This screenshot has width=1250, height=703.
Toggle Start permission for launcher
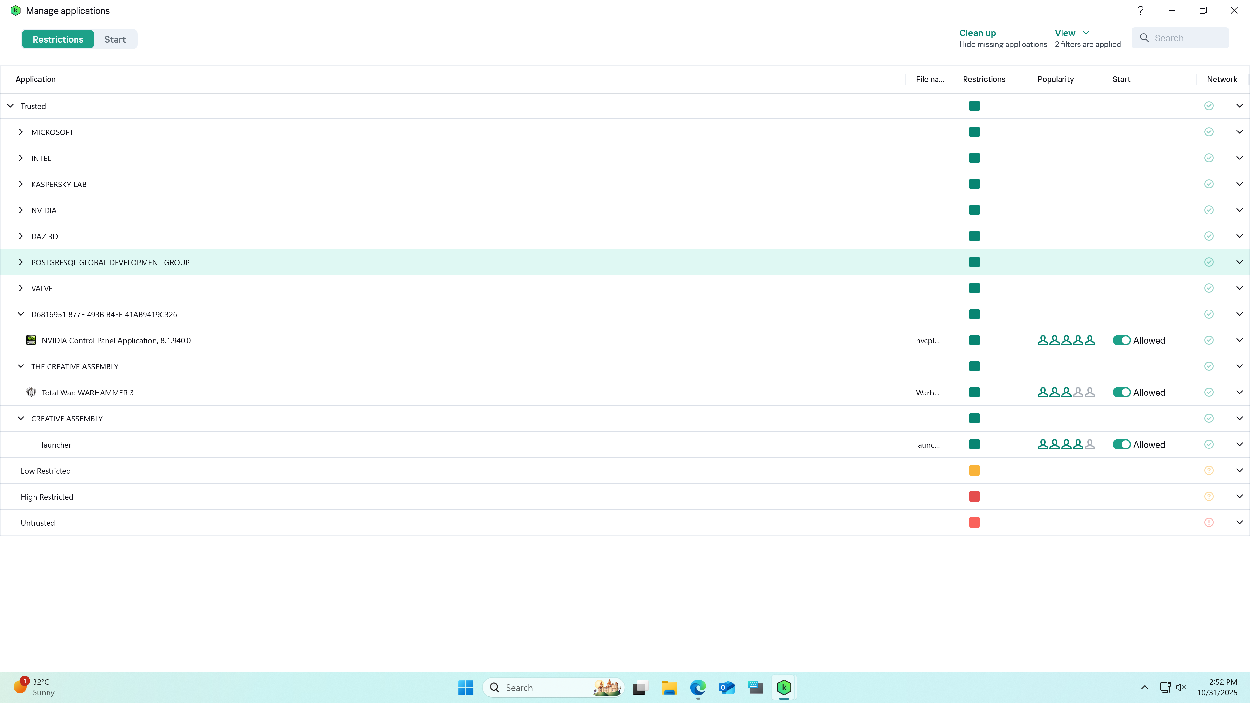tap(1121, 444)
